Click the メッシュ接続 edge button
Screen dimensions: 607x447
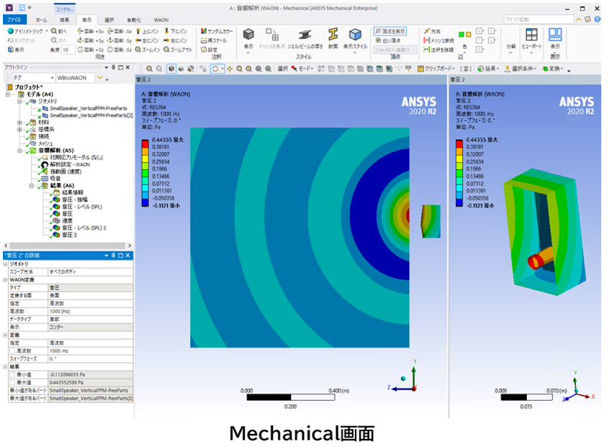(439, 40)
